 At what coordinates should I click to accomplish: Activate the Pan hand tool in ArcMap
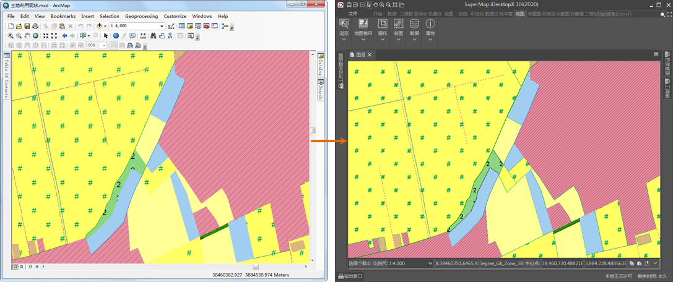[27, 36]
